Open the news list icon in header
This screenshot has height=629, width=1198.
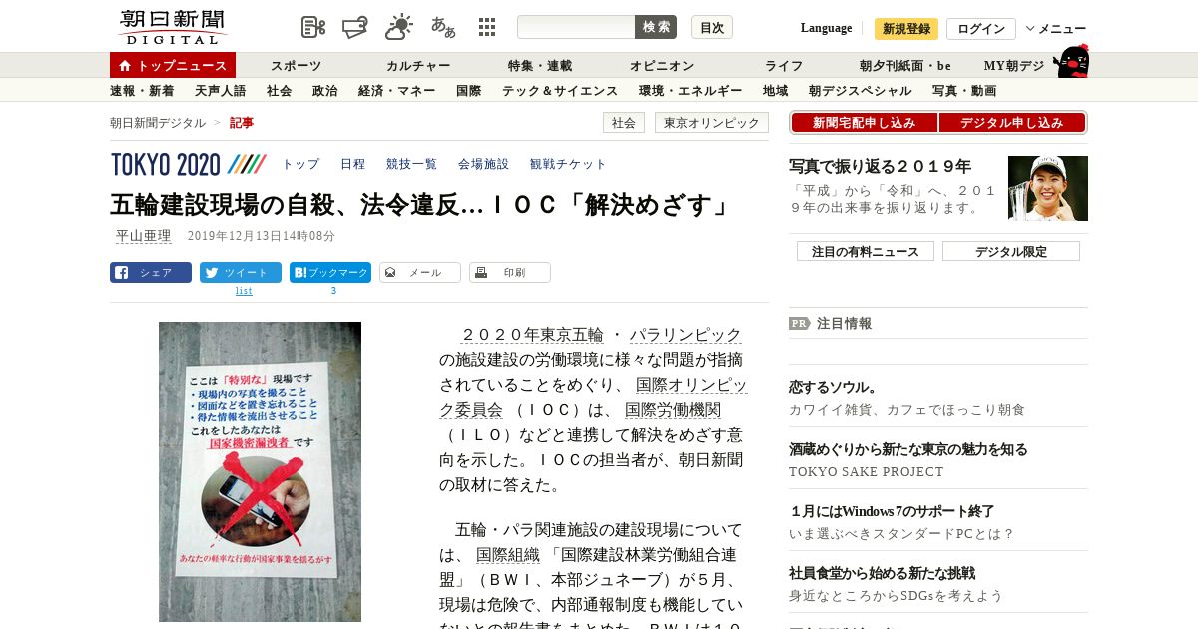(x=313, y=27)
